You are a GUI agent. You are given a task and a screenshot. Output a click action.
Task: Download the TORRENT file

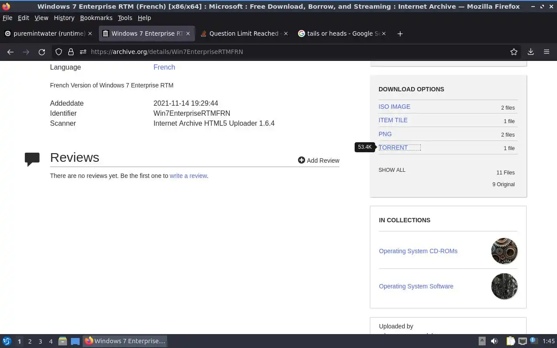393,147
